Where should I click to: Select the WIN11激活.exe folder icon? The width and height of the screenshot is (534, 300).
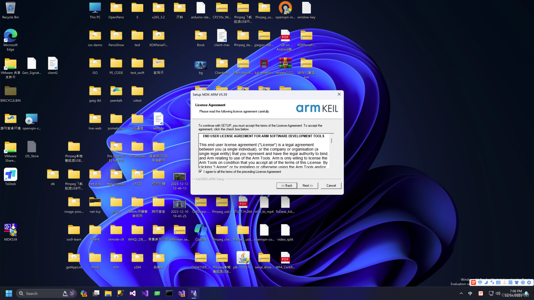tap(306, 68)
